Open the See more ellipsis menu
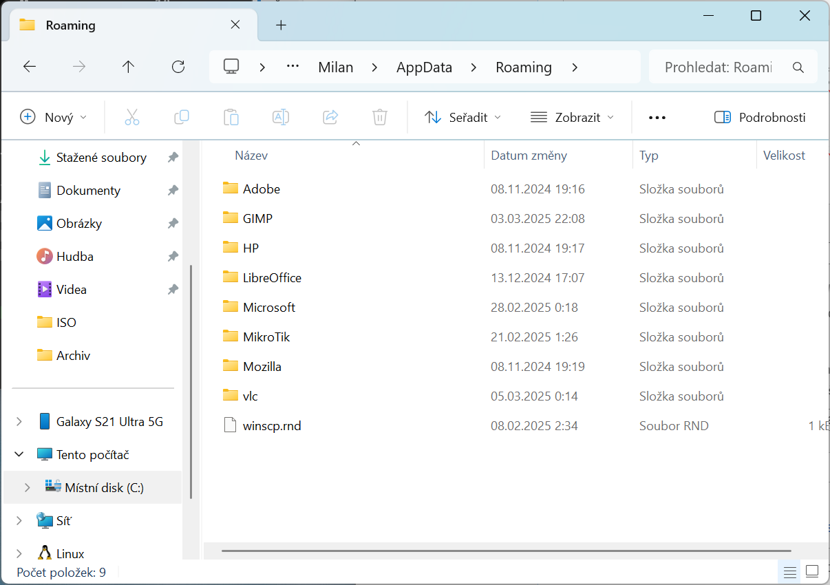830x585 pixels. point(657,118)
